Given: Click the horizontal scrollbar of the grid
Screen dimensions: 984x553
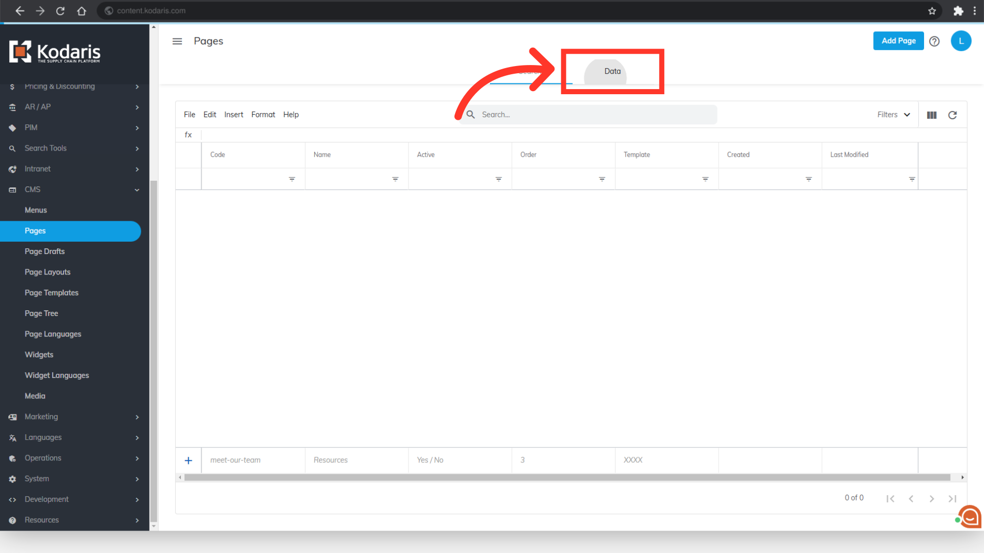Looking at the screenshot, I should click(x=567, y=477).
